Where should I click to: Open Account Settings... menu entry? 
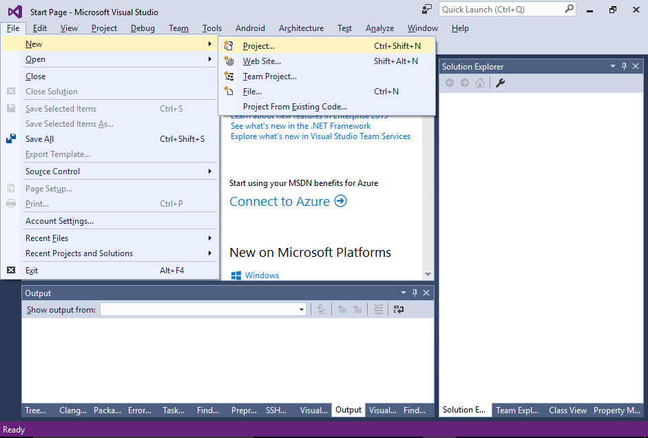coord(109,220)
